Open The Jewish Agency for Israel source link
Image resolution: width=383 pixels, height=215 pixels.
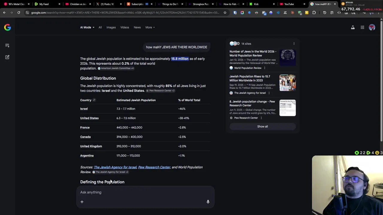click(115, 167)
